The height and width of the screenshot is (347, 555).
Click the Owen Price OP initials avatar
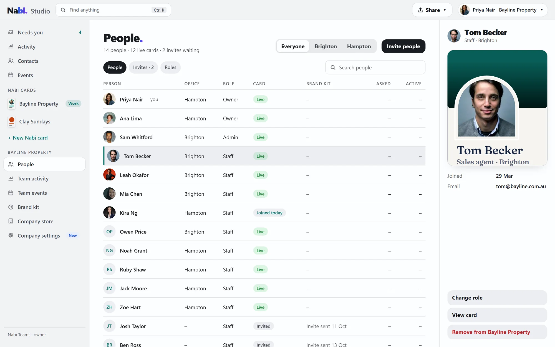click(x=109, y=232)
